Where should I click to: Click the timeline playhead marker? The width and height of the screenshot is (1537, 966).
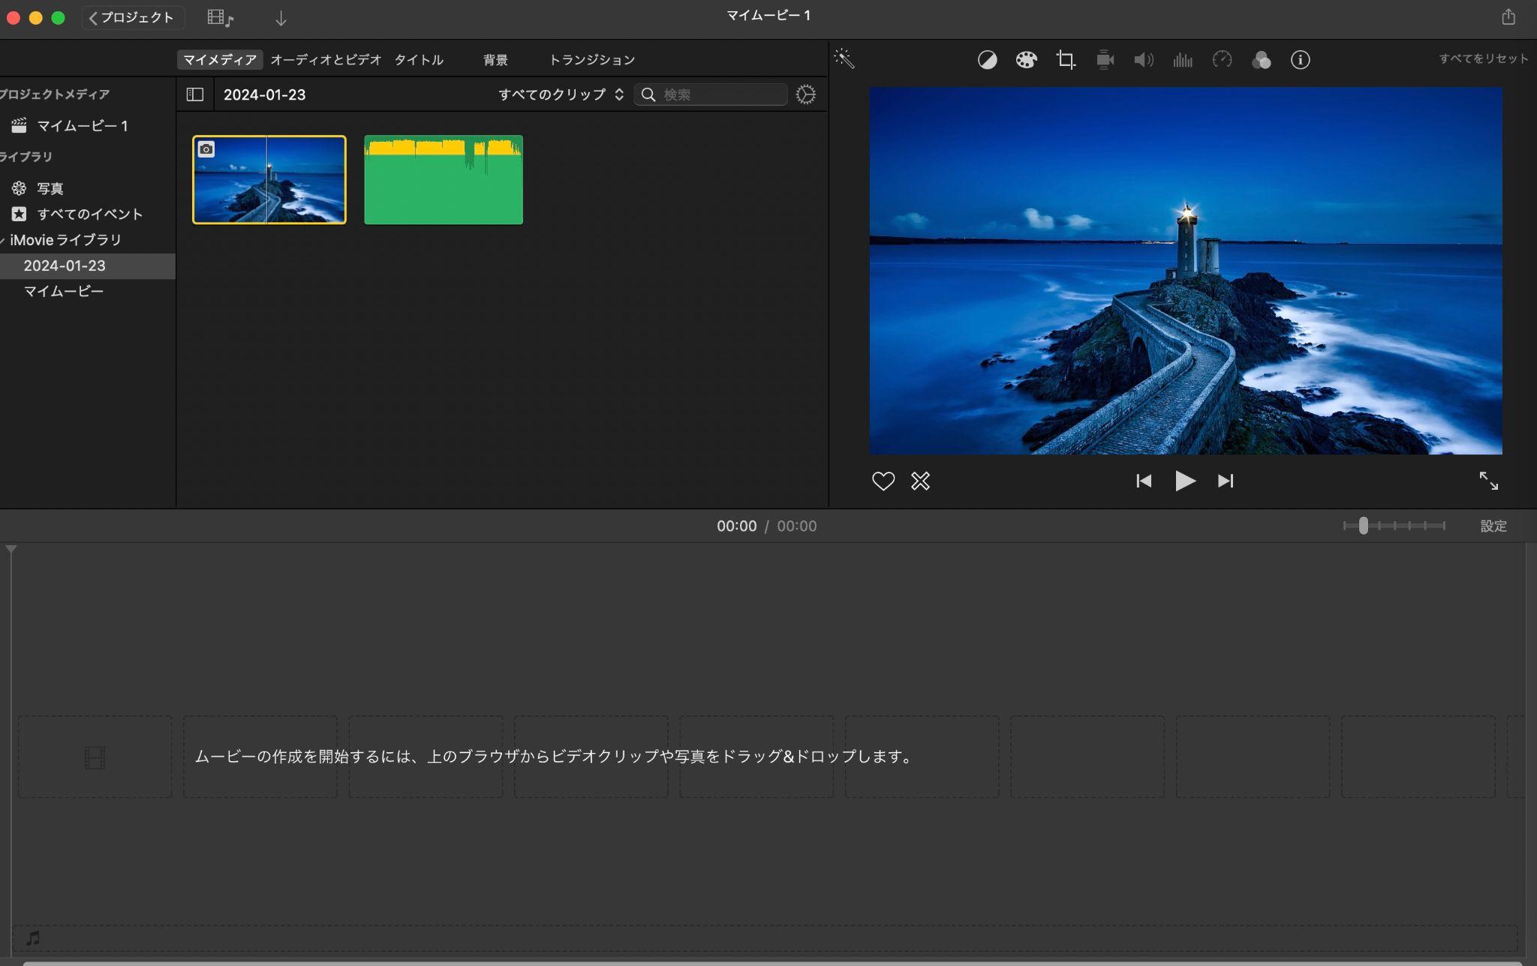click(x=11, y=550)
